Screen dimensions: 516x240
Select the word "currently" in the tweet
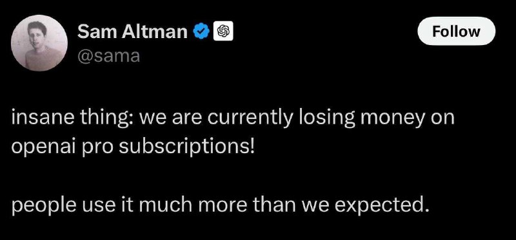[x=250, y=120]
